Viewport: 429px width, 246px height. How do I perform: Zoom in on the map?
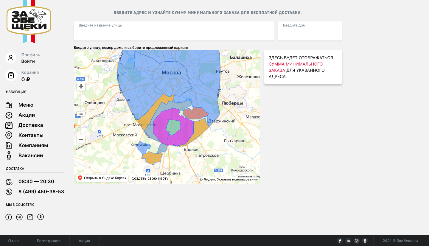(81, 87)
